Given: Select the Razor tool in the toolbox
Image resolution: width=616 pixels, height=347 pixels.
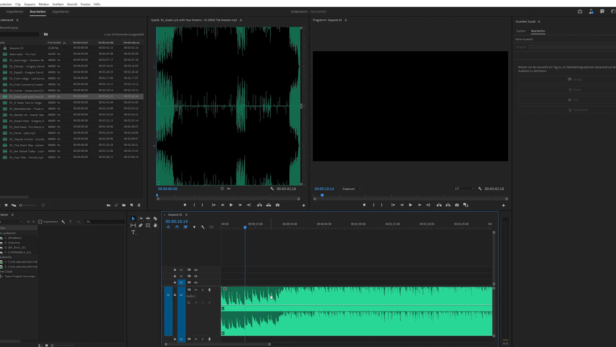Looking at the screenshot, I should point(155,219).
